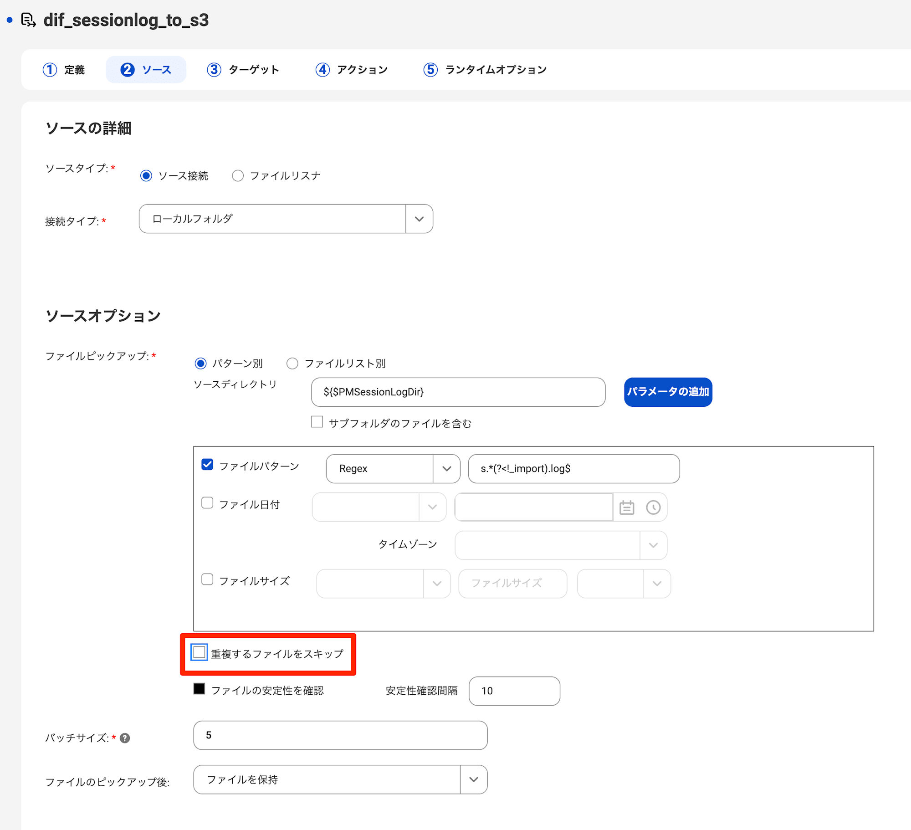
Task: Open the calendar date picker icon
Action: pyautogui.click(x=627, y=507)
